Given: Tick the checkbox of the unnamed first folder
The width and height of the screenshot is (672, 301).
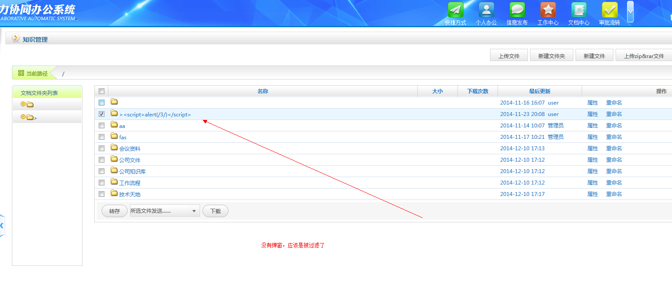Looking at the screenshot, I should [102, 102].
